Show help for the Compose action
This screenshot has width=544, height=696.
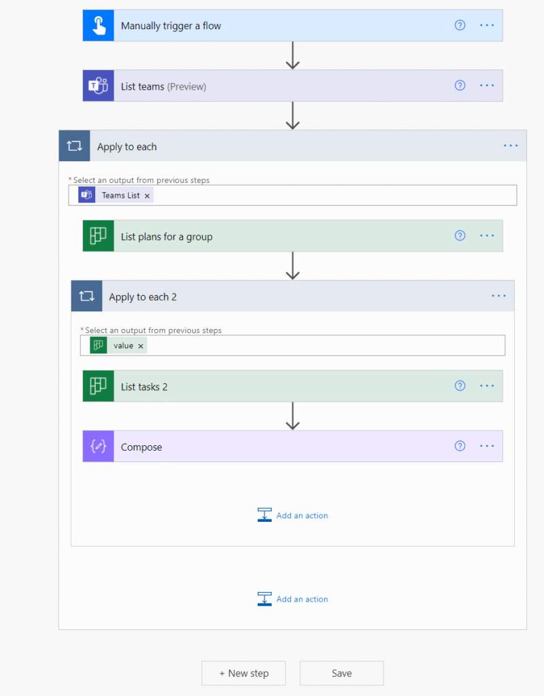pyautogui.click(x=460, y=446)
